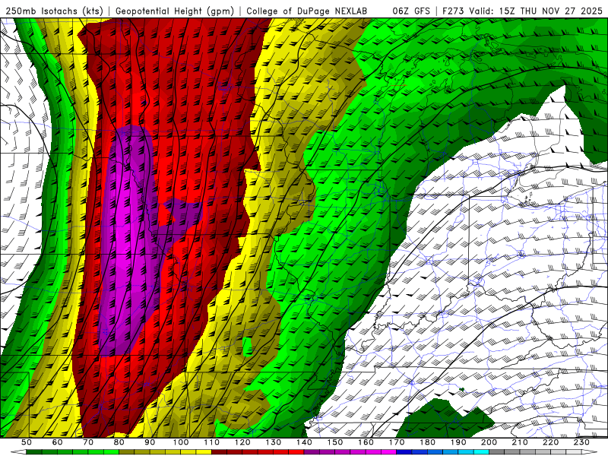608x456 pixels.
Task: Pick the dark red swatch just after 110
Action: coord(219,452)
